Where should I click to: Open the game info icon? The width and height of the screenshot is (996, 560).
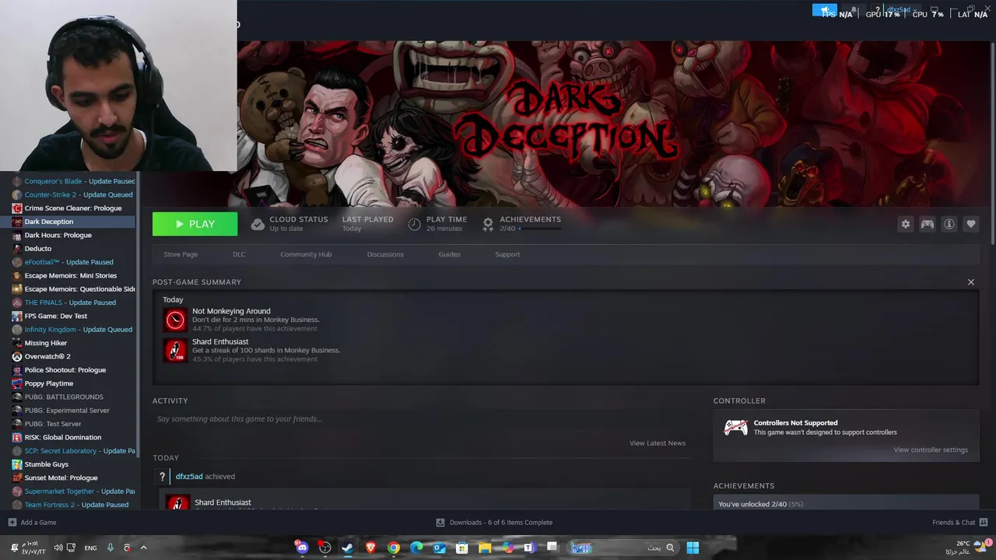point(949,224)
